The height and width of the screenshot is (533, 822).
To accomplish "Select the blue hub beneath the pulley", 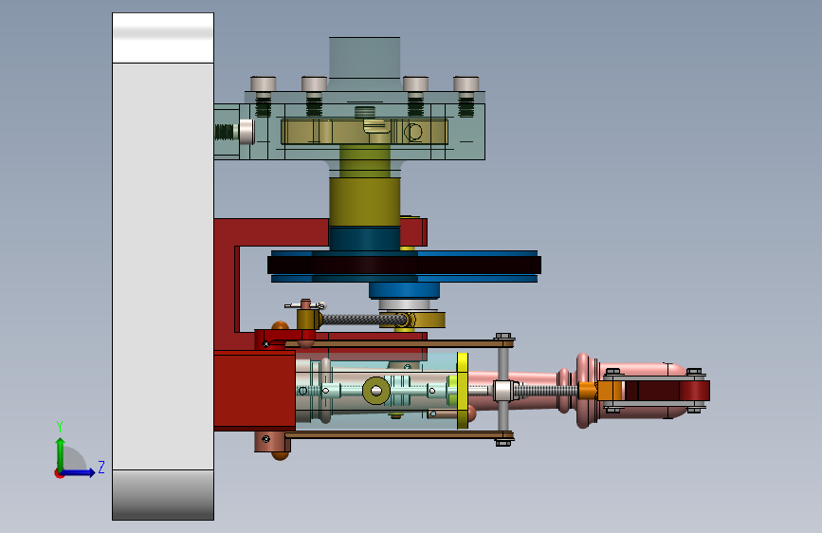I will click(404, 290).
